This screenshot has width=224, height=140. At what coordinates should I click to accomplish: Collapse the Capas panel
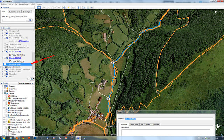[1, 83]
